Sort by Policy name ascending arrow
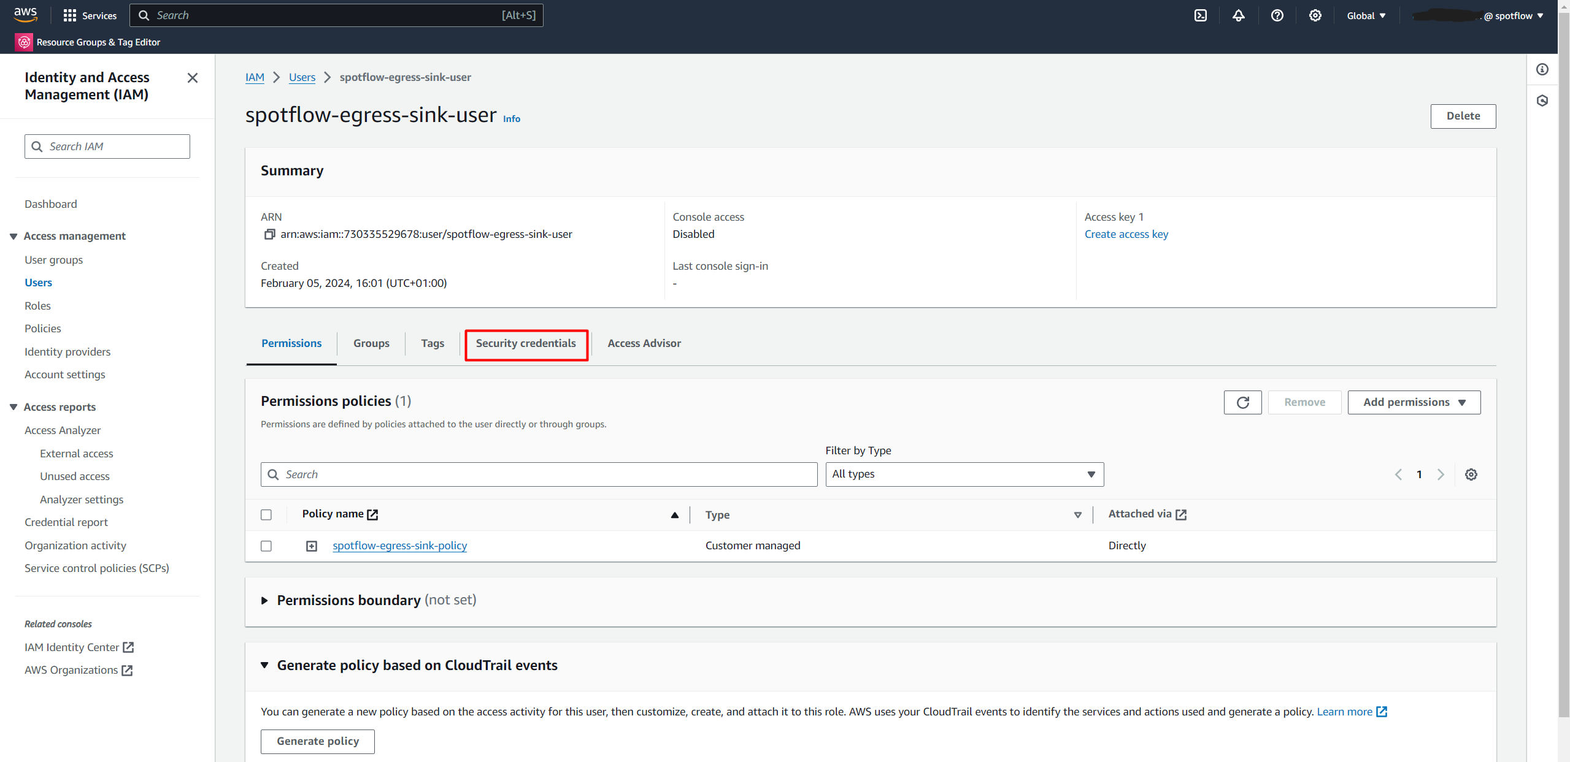1570x762 pixels. click(x=674, y=515)
